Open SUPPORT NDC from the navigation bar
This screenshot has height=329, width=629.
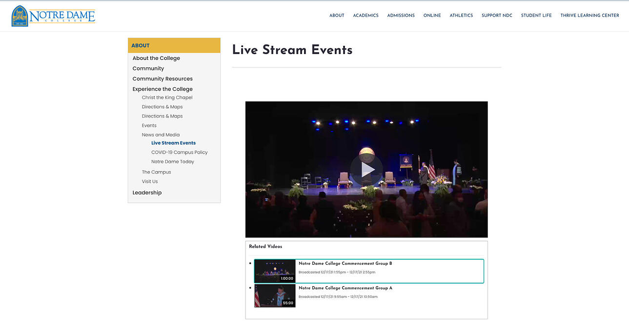coord(497,15)
